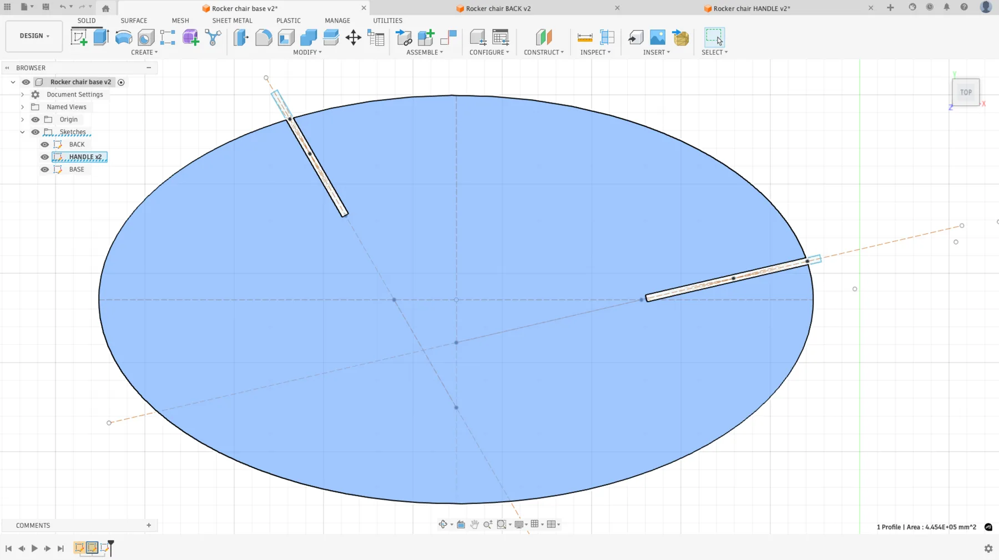This screenshot has height=560, width=999.
Task: Switch to the SHEET METAL ribbon tab
Action: click(x=232, y=21)
